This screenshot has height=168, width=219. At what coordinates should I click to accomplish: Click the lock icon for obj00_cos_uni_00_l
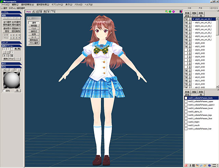pyautogui.click(x=190, y=19)
